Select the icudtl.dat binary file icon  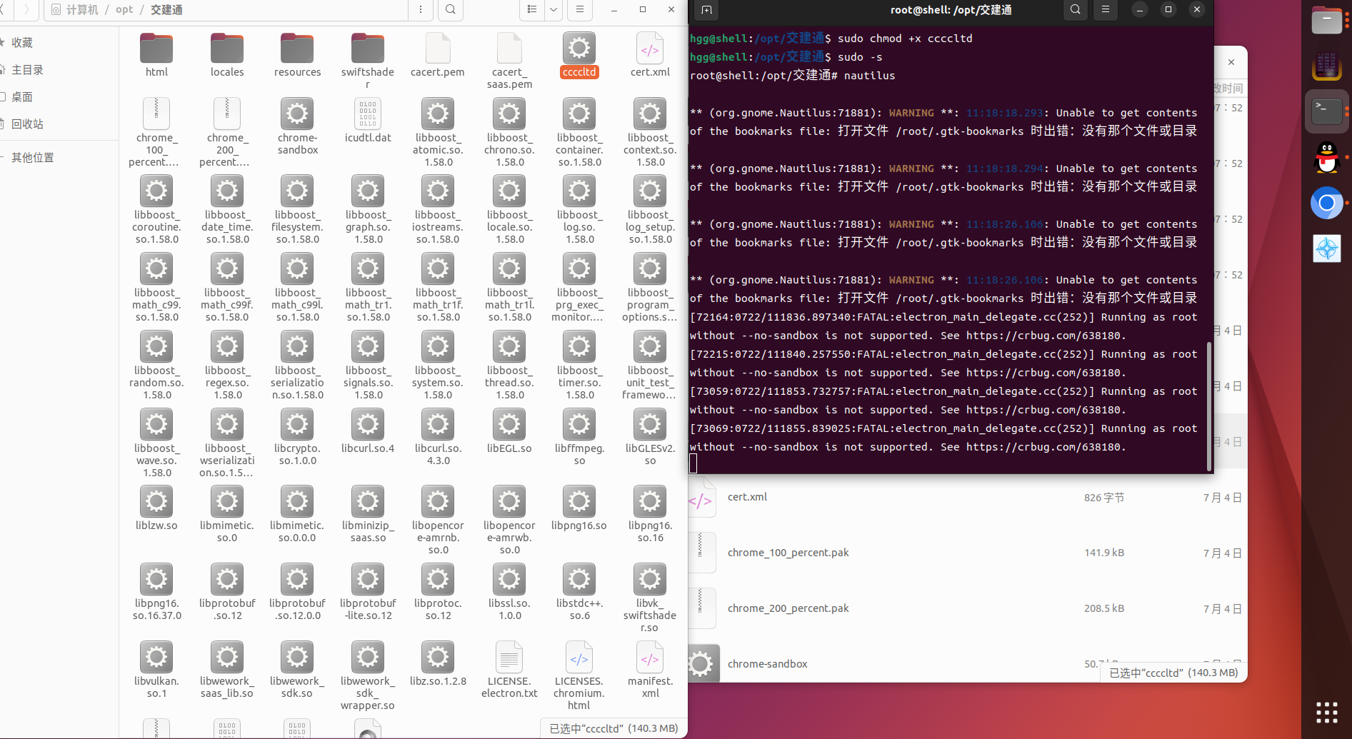(x=368, y=114)
